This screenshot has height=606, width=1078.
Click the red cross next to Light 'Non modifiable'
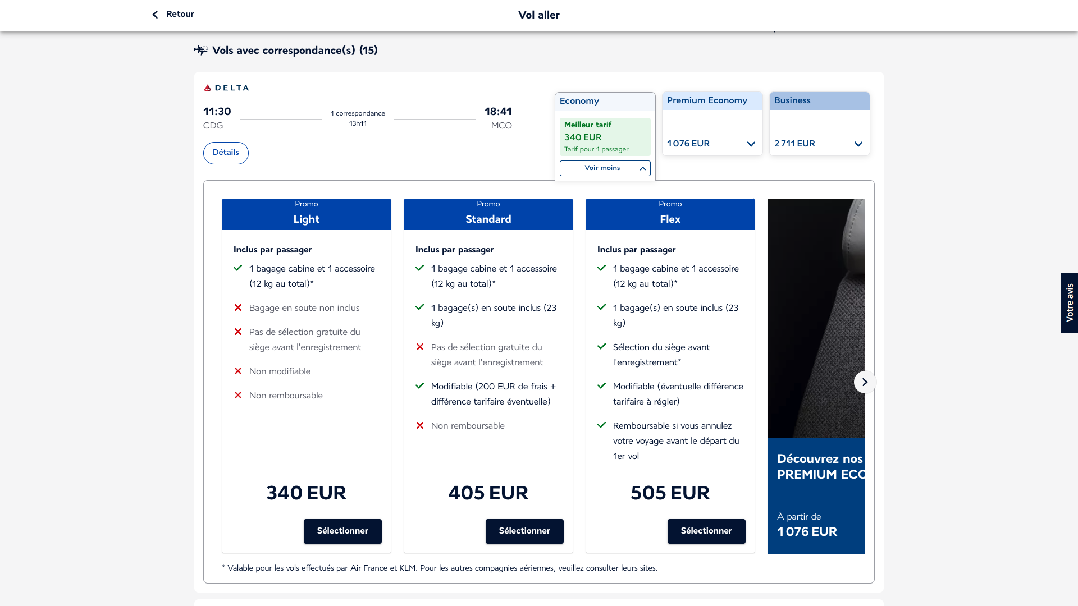[x=238, y=371]
